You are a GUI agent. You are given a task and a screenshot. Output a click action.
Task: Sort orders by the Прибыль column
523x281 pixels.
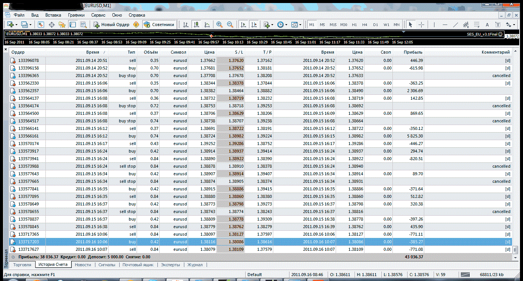[413, 52]
